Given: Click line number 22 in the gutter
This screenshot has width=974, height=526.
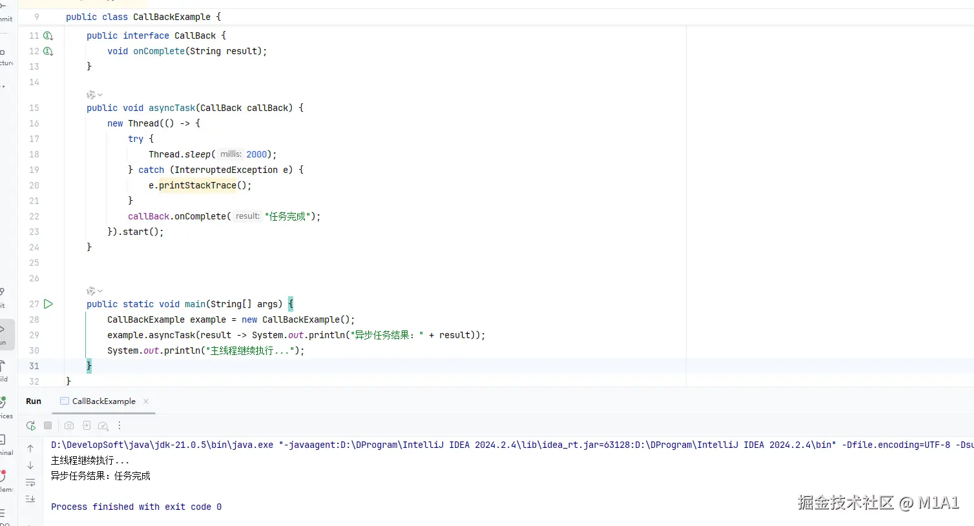Looking at the screenshot, I should (34, 216).
